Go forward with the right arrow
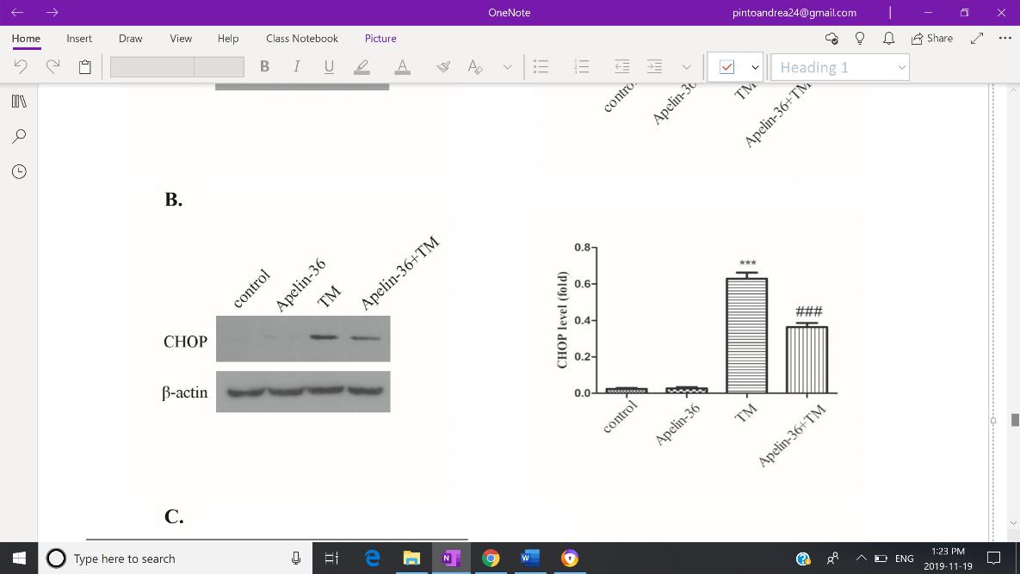 click(52, 12)
